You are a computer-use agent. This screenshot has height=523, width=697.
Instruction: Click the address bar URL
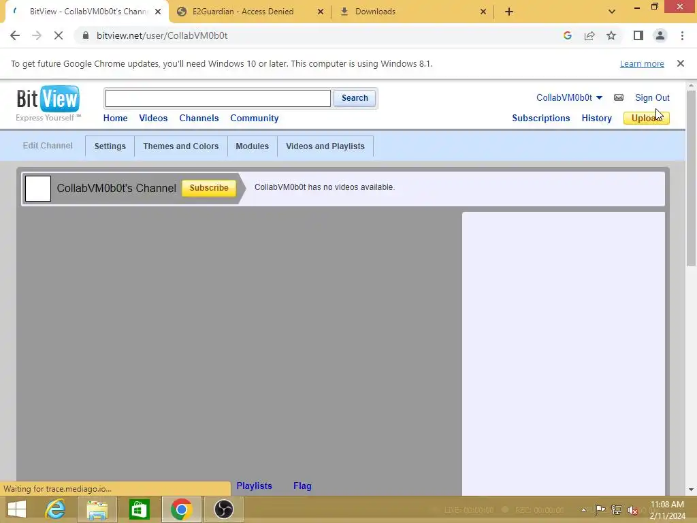162,35
